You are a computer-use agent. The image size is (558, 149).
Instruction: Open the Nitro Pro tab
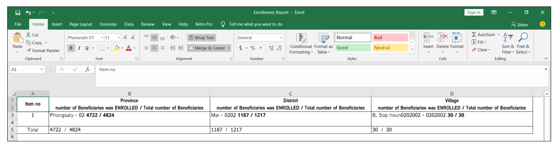coord(204,24)
